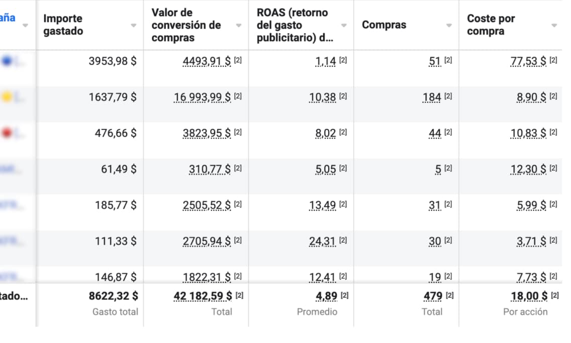Click the Compras column header label
This screenshot has width=571, height=343.
tap(384, 25)
